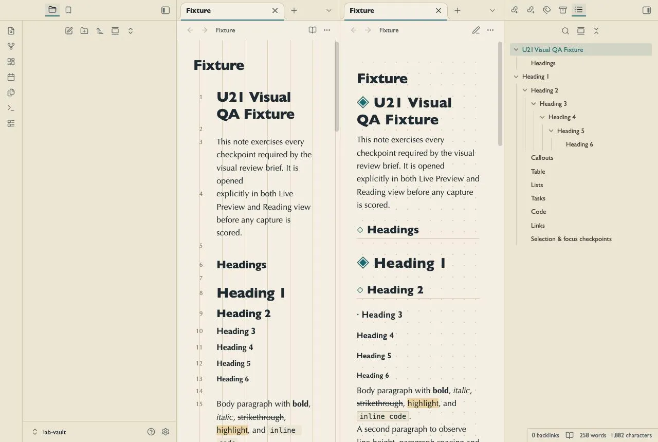Open the file explorer tab icon
Viewport: 658px width, 442px height.
pyautogui.click(x=52, y=10)
